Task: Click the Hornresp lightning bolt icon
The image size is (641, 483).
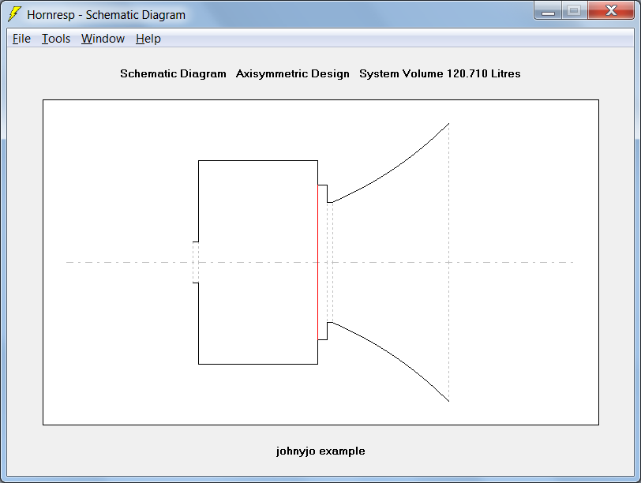Action: click(15, 14)
